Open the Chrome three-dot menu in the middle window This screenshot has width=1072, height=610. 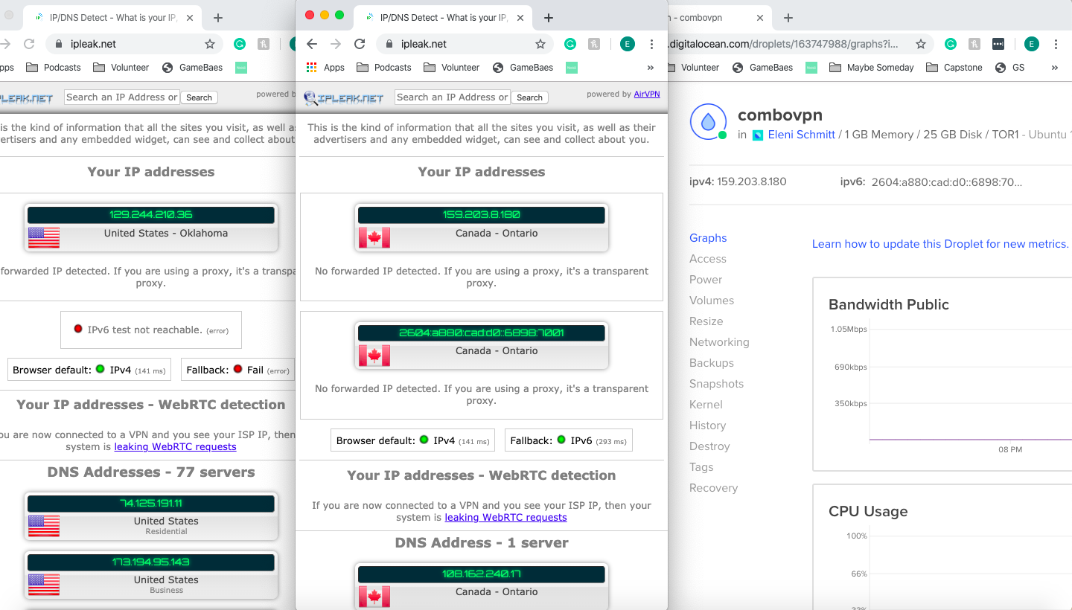651,44
